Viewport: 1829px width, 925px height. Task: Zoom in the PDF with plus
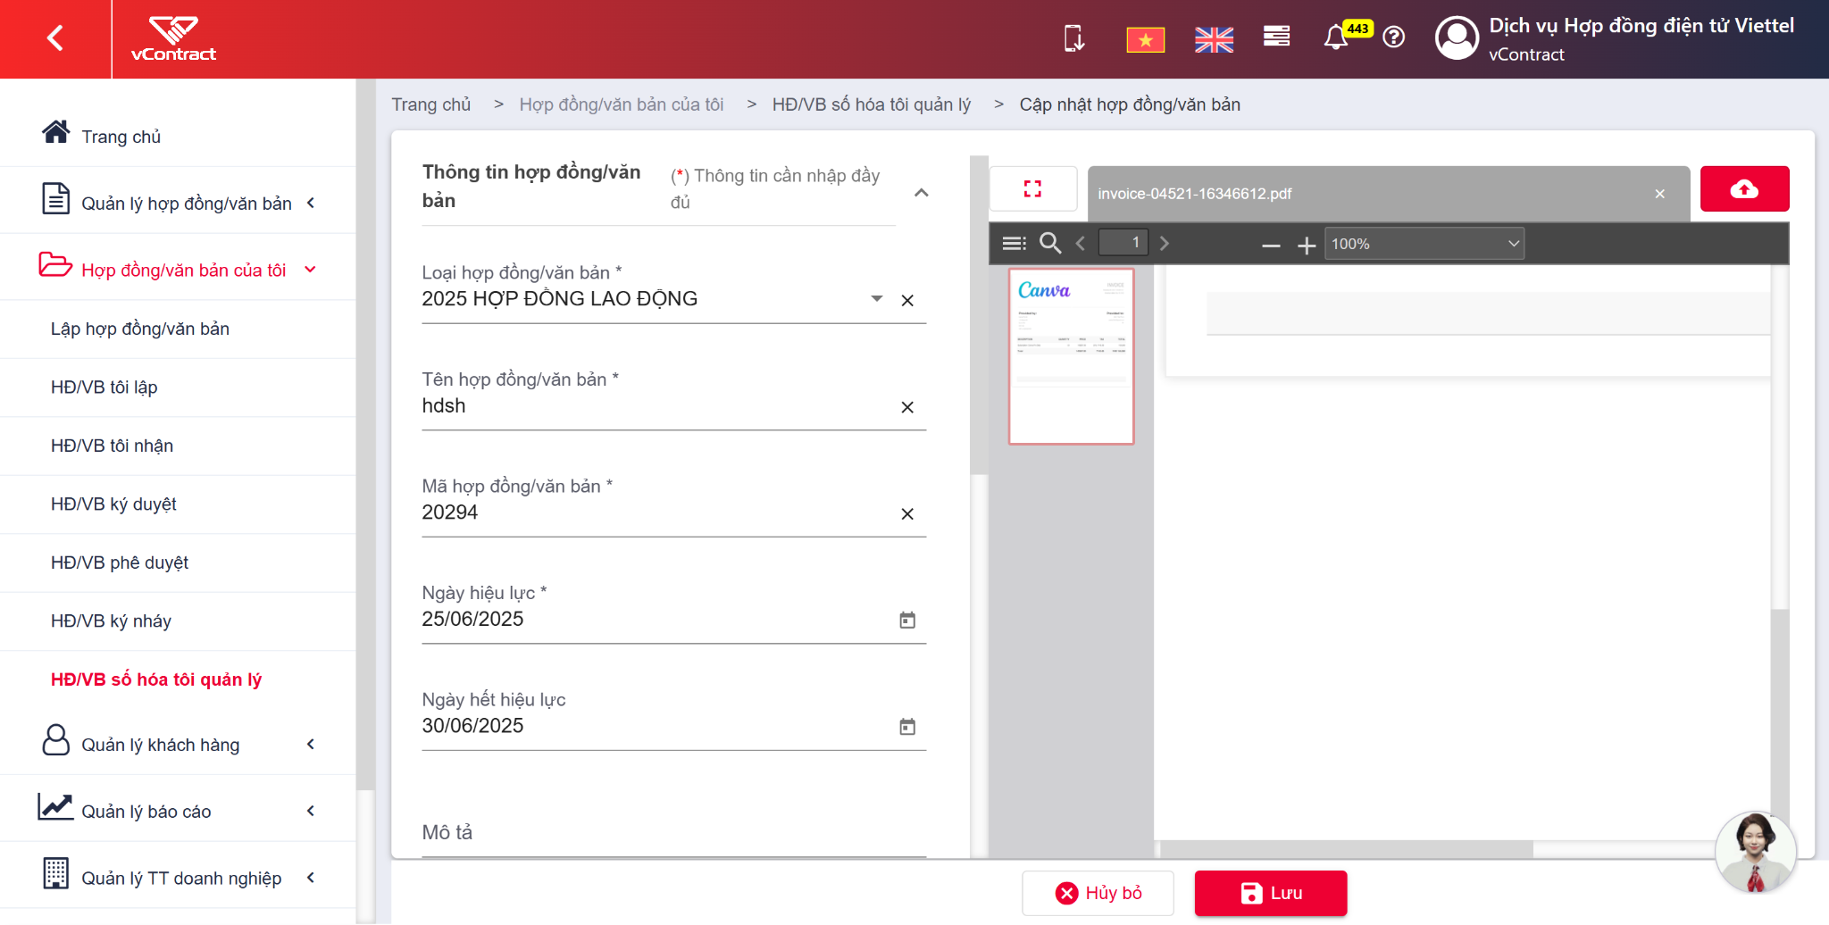(x=1307, y=245)
